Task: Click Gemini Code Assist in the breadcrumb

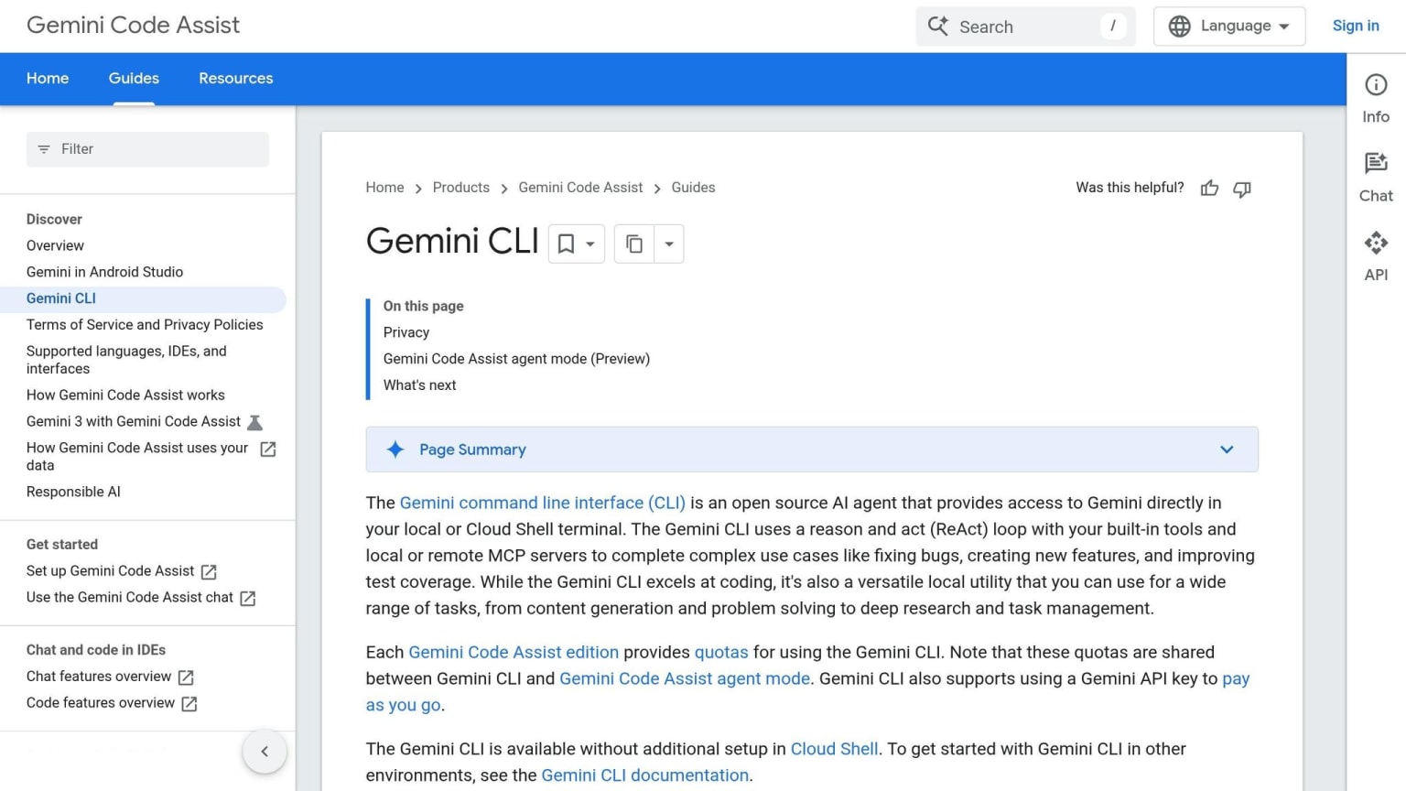Action: [580, 188]
